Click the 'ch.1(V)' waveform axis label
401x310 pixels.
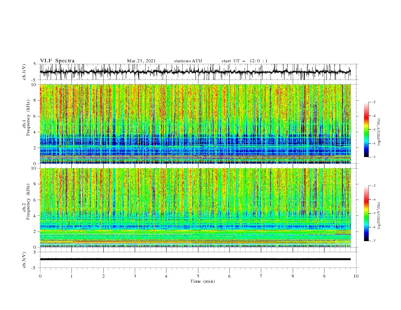24,72
